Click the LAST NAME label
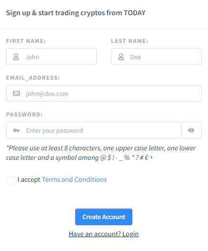The width and height of the screenshot is (208, 251). [129, 41]
